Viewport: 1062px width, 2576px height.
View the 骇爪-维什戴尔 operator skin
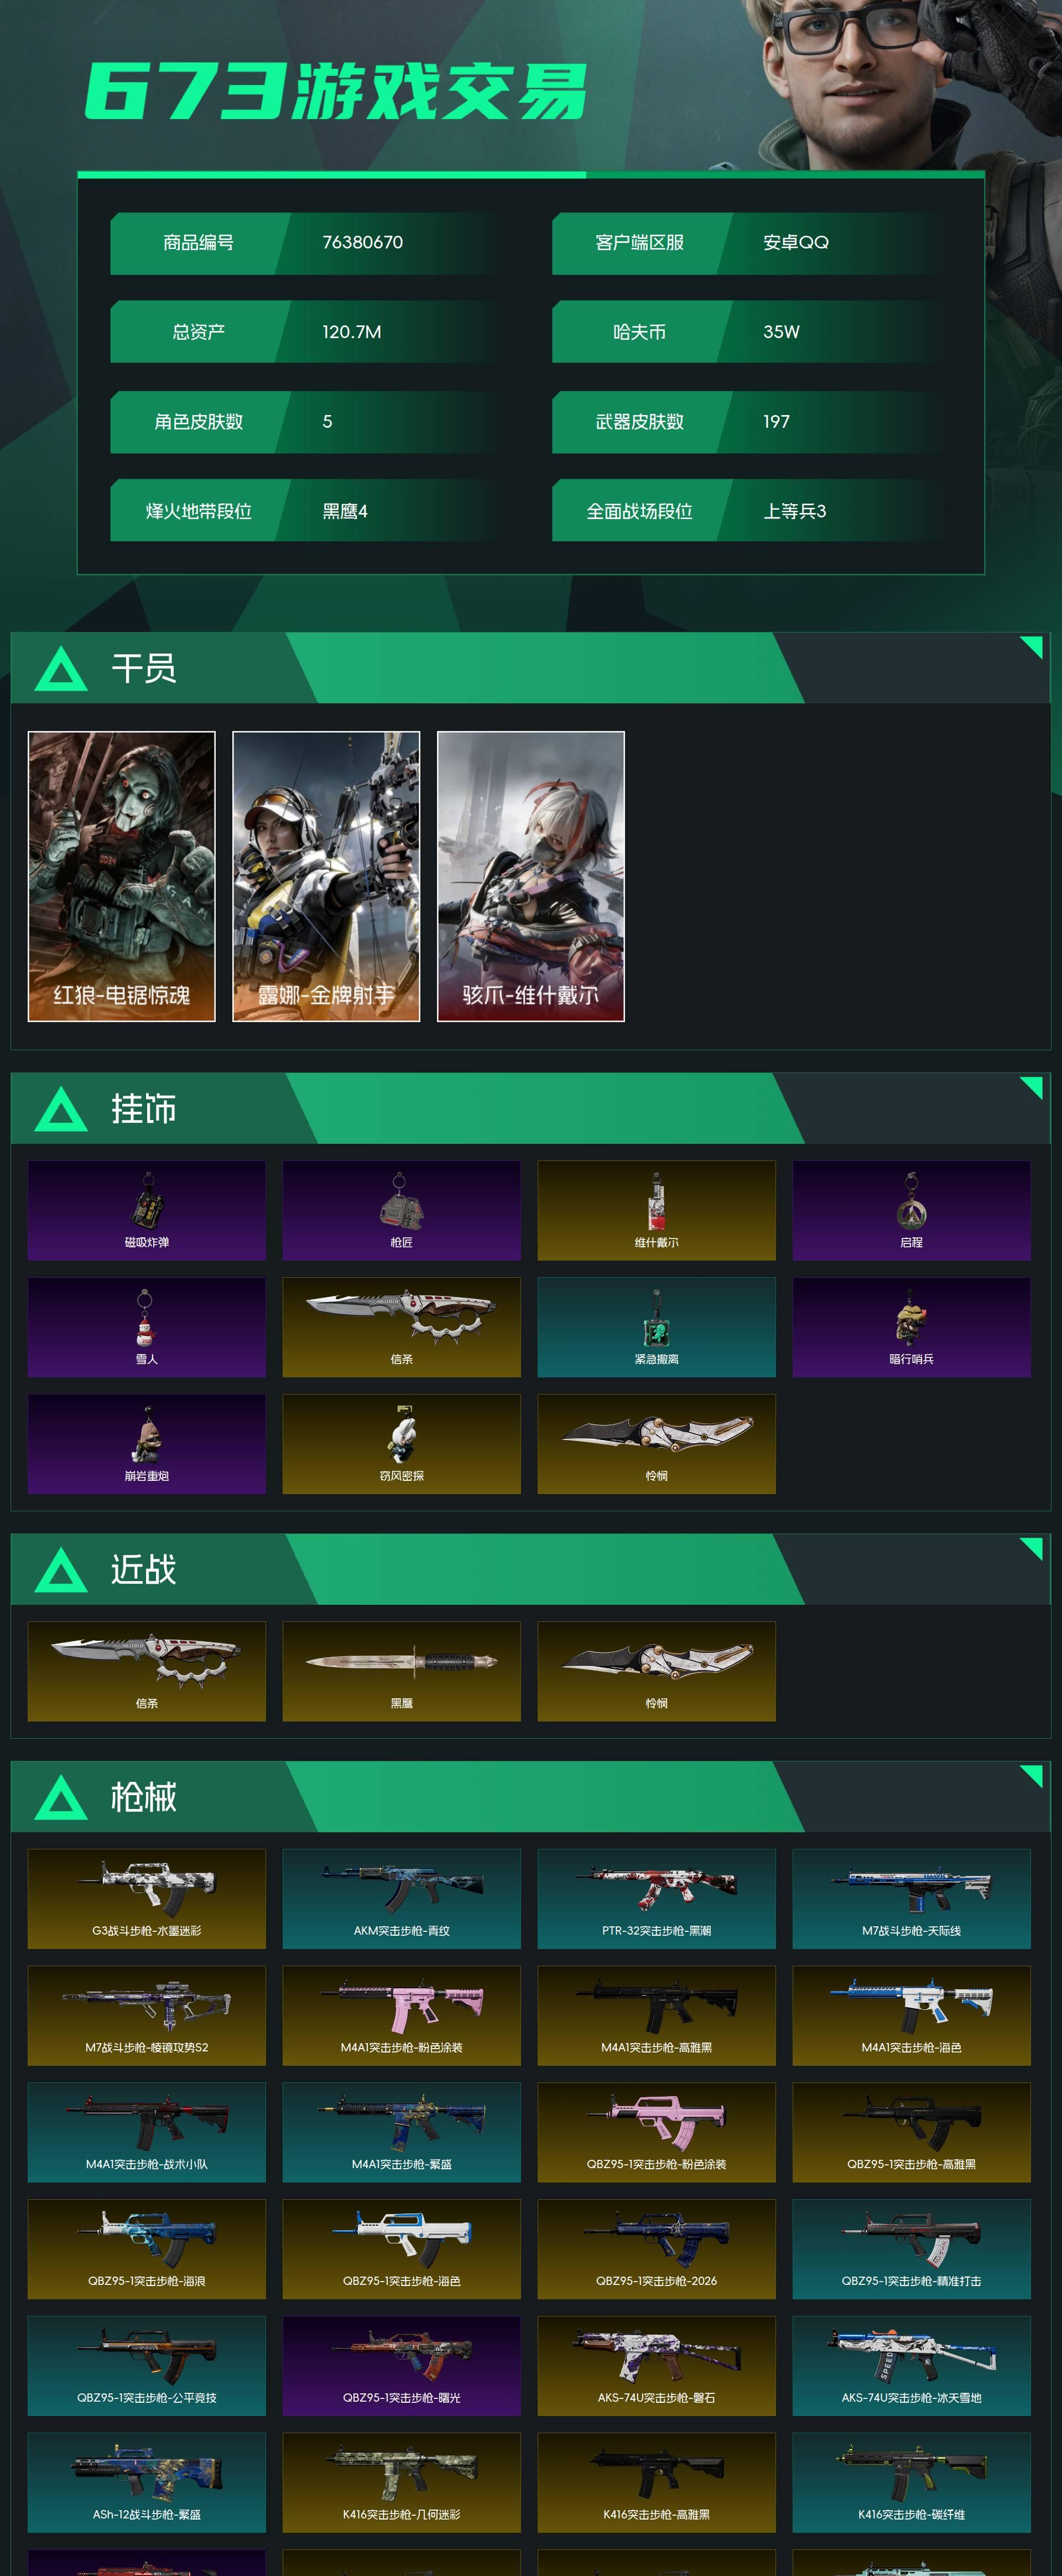(531, 876)
